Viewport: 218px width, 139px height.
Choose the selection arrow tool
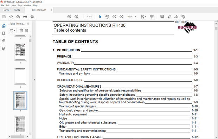click(100, 17)
